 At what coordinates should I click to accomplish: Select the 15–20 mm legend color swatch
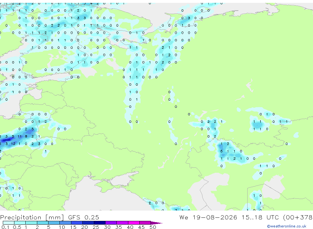point(77,223)
